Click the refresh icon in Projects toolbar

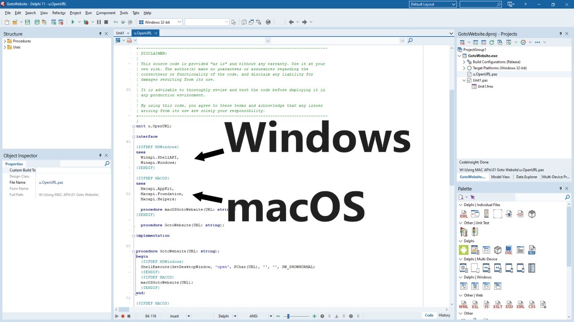point(491,42)
